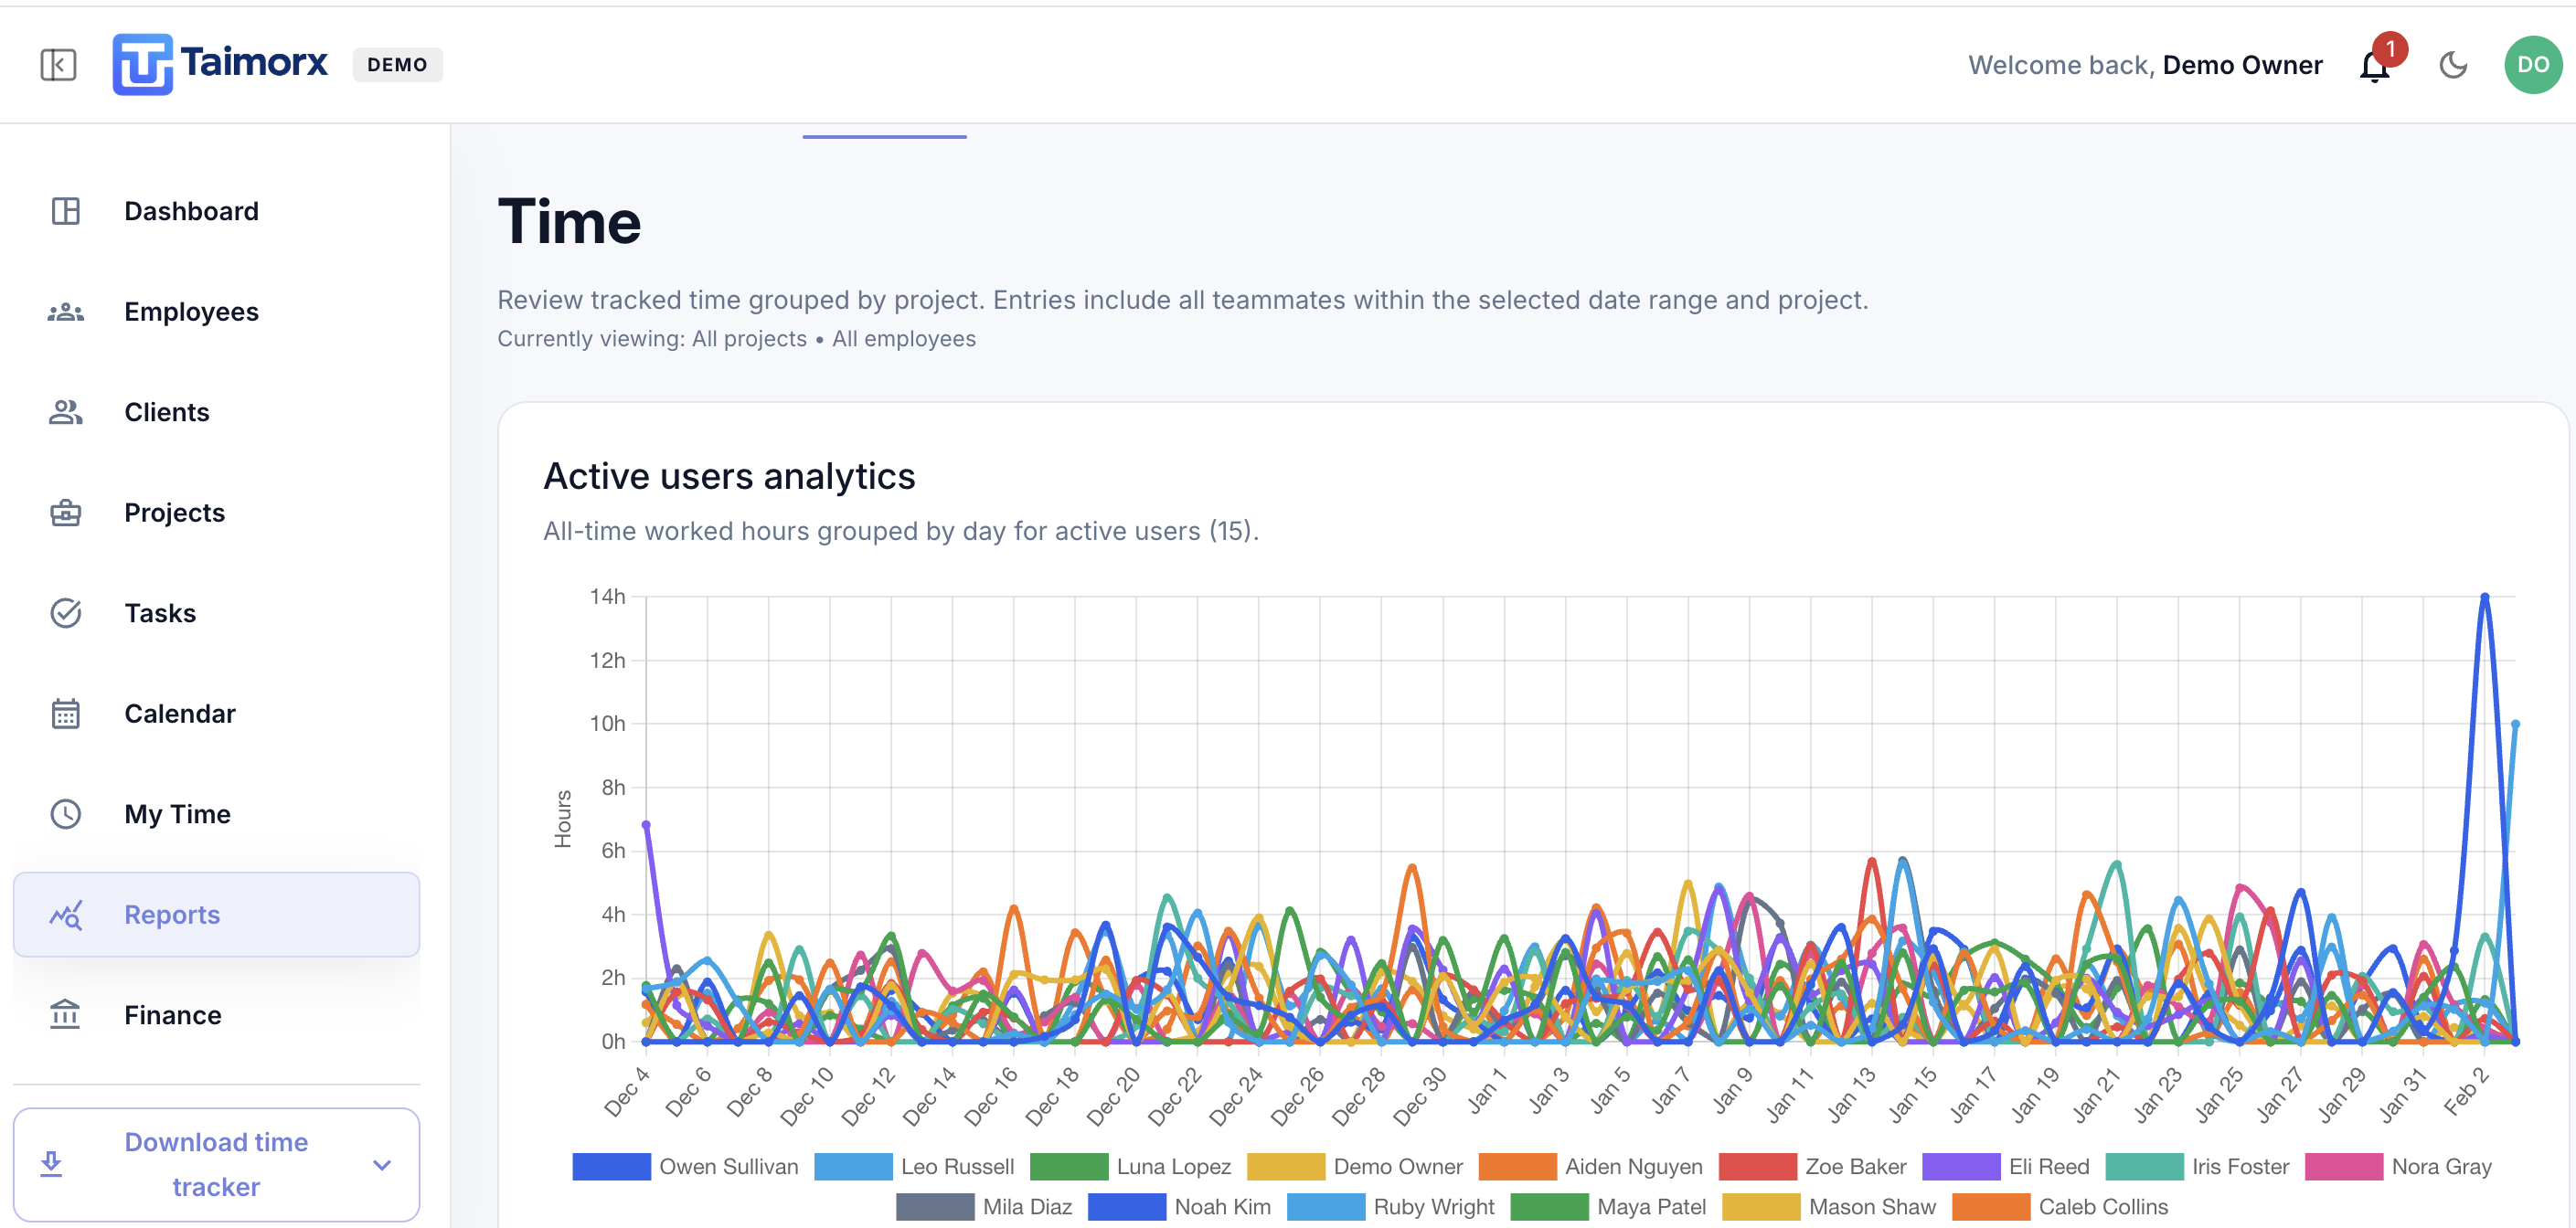
Task: Open Calendar using the calendar icon
Action: [65, 714]
